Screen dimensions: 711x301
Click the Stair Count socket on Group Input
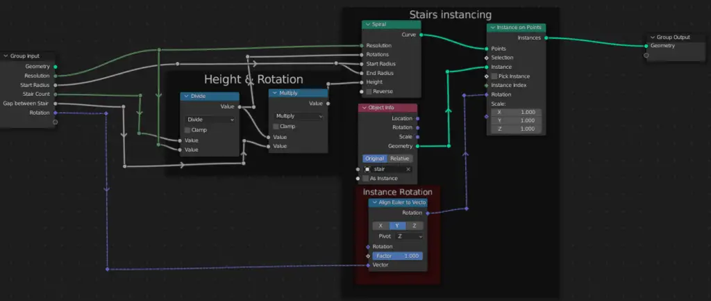pos(56,94)
